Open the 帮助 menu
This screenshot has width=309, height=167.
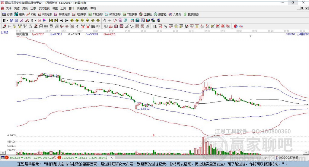pos(93,8)
